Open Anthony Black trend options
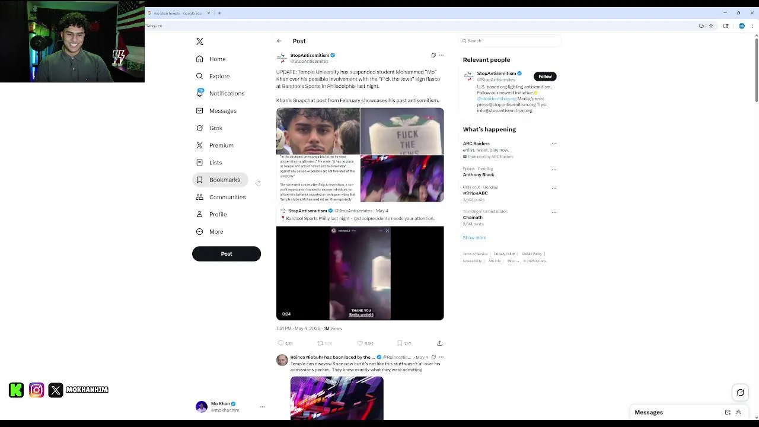The height and width of the screenshot is (427, 759). [x=554, y=170]
